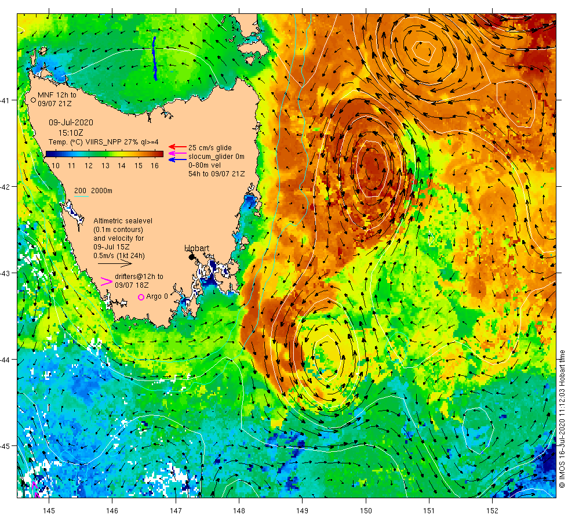The height and width of the screenshot is (522, 568).
Task: Click latitude axis label '-43'
Action: click(5, 273)
